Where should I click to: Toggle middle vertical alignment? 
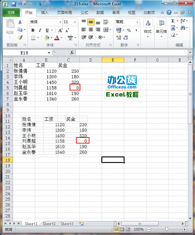(x=91, y=22)
